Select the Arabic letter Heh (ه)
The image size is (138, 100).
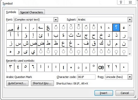coord(10,52)
